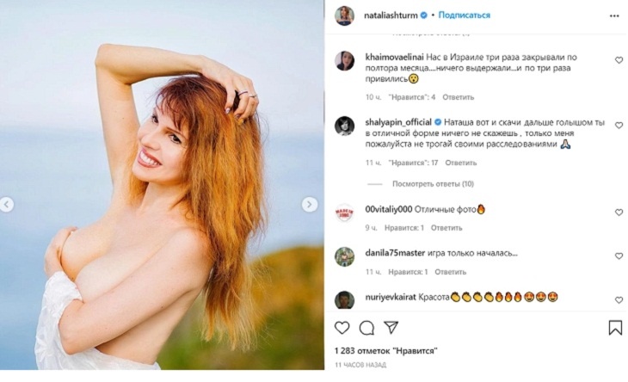628x382 pixels.
Task: Save the post with the bookmark icon
Action: 615,328
